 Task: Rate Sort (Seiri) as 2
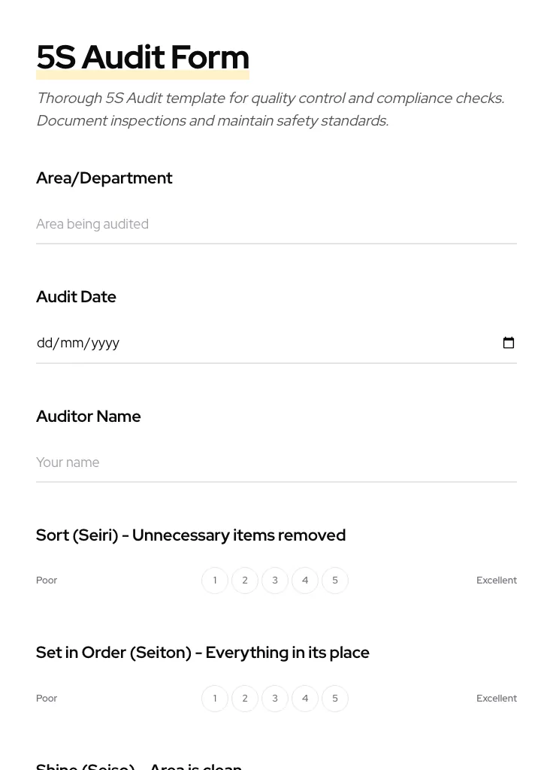point(245,580)
